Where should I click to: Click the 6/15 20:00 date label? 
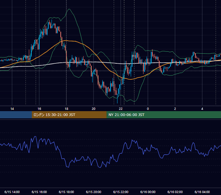coord(94,192)
